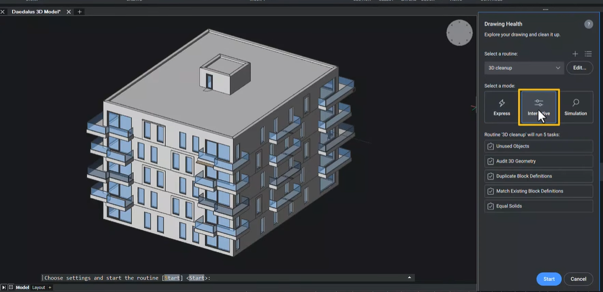
Task: Click the Audit 3D Geometry task row
Action: click(x=538, y=161)
